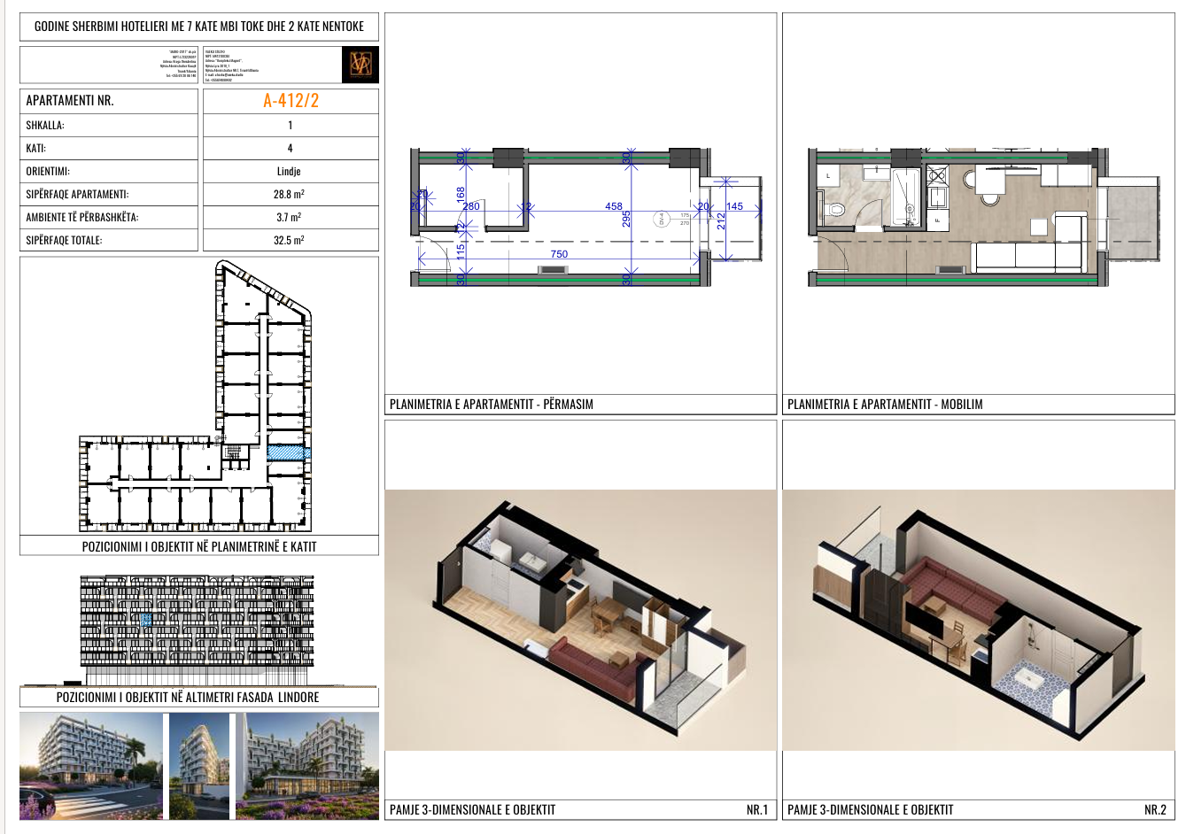Open the middle tower render photo

click(198, 766)
